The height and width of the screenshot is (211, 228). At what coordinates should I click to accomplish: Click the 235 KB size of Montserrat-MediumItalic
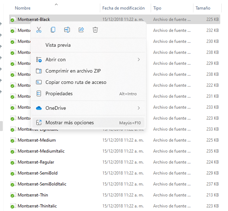pyautogui.click(x=212, y=151)
